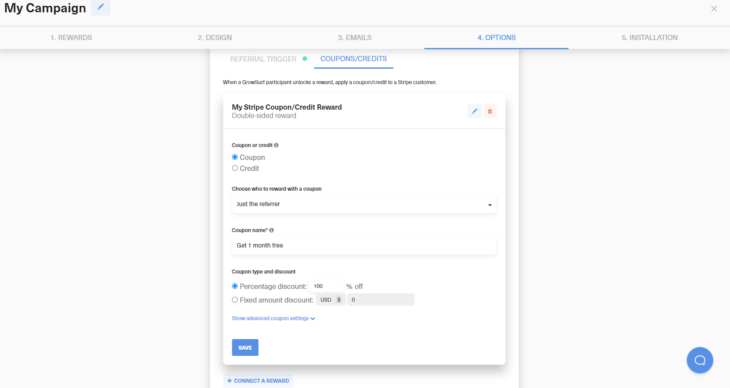Delete the Stripe reward trash icon
The height and width of the screenshot is (388, 730).
pyautogui.click(x=490, y=111)
